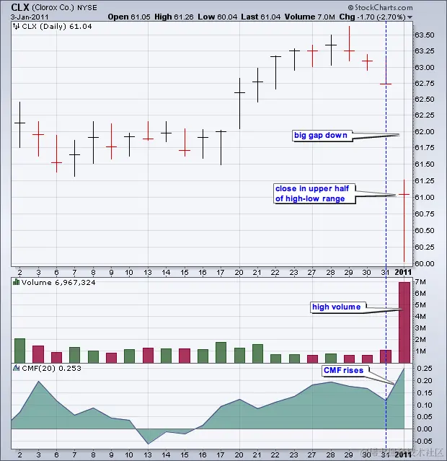Viewport: 447px width, 461px height.
Task: Click the 62.00 price axis label
Action: pyautogui.click(x=424, y=132)
